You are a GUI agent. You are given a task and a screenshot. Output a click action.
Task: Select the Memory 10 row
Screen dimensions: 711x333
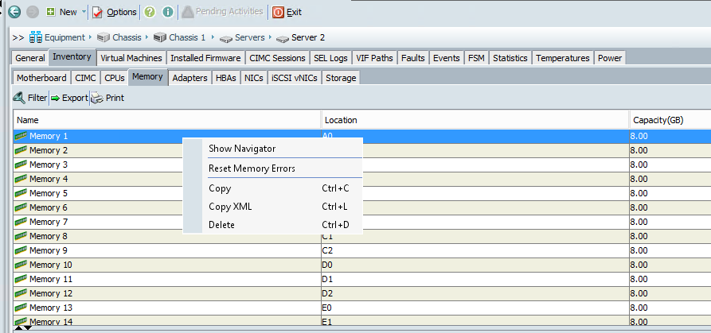[x=50, y=265]
